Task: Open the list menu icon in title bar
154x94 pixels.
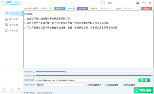Action: point(137,3)
